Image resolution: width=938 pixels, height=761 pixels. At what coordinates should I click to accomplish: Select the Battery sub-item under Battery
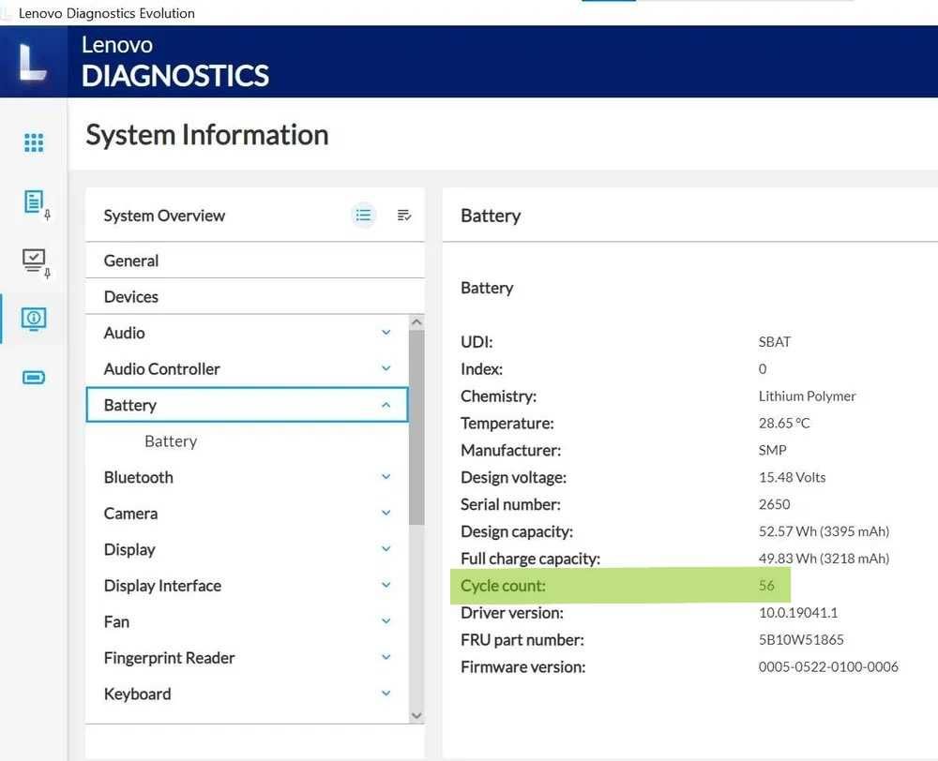click(x=171, y=441)
